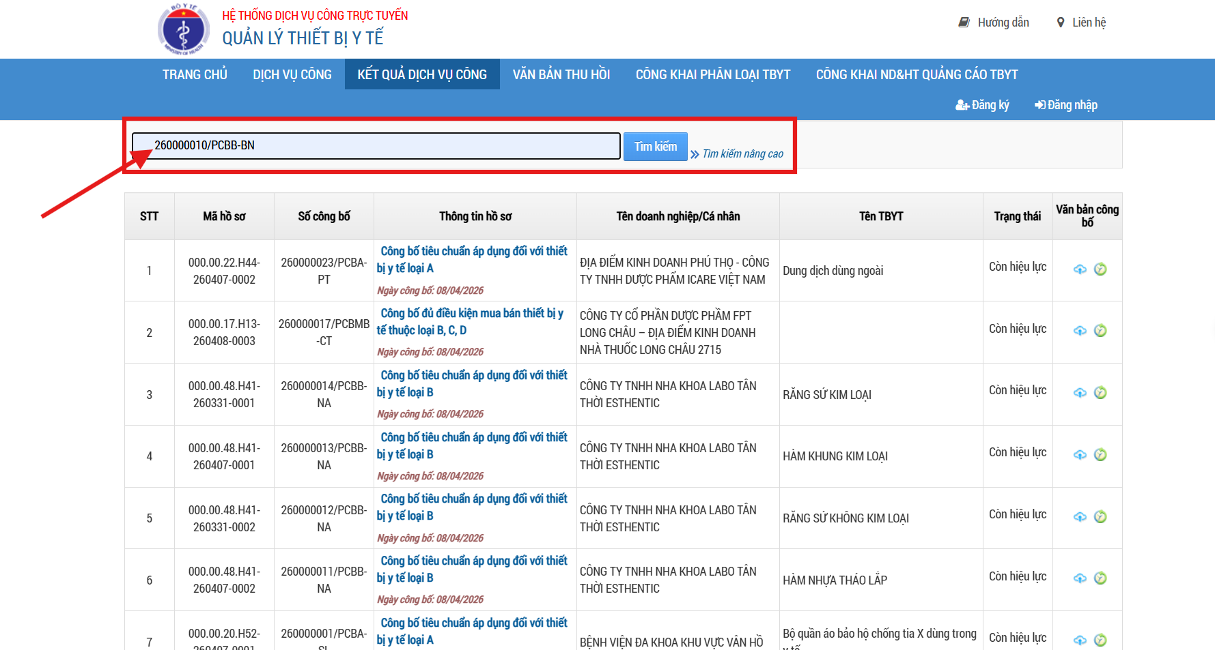Click the clock history icon for RĂNG SỨ KIM LOẠI

click(1100, 393)
